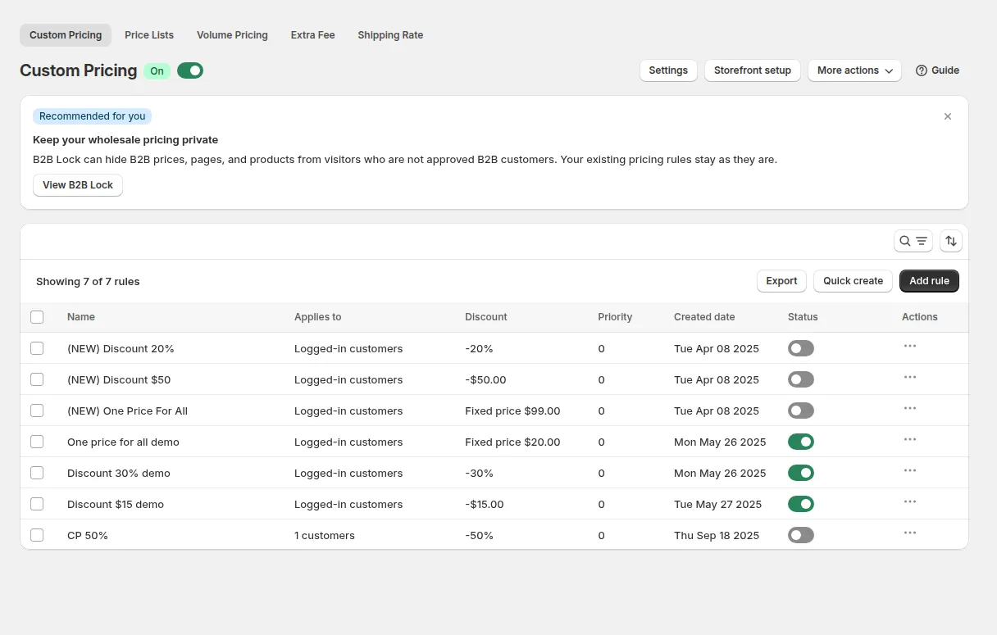The height and width of the screenshot is (635, 997).
Task: Expand the More actions dropdown
Action: pyautogui.click(x=854, y=70)
